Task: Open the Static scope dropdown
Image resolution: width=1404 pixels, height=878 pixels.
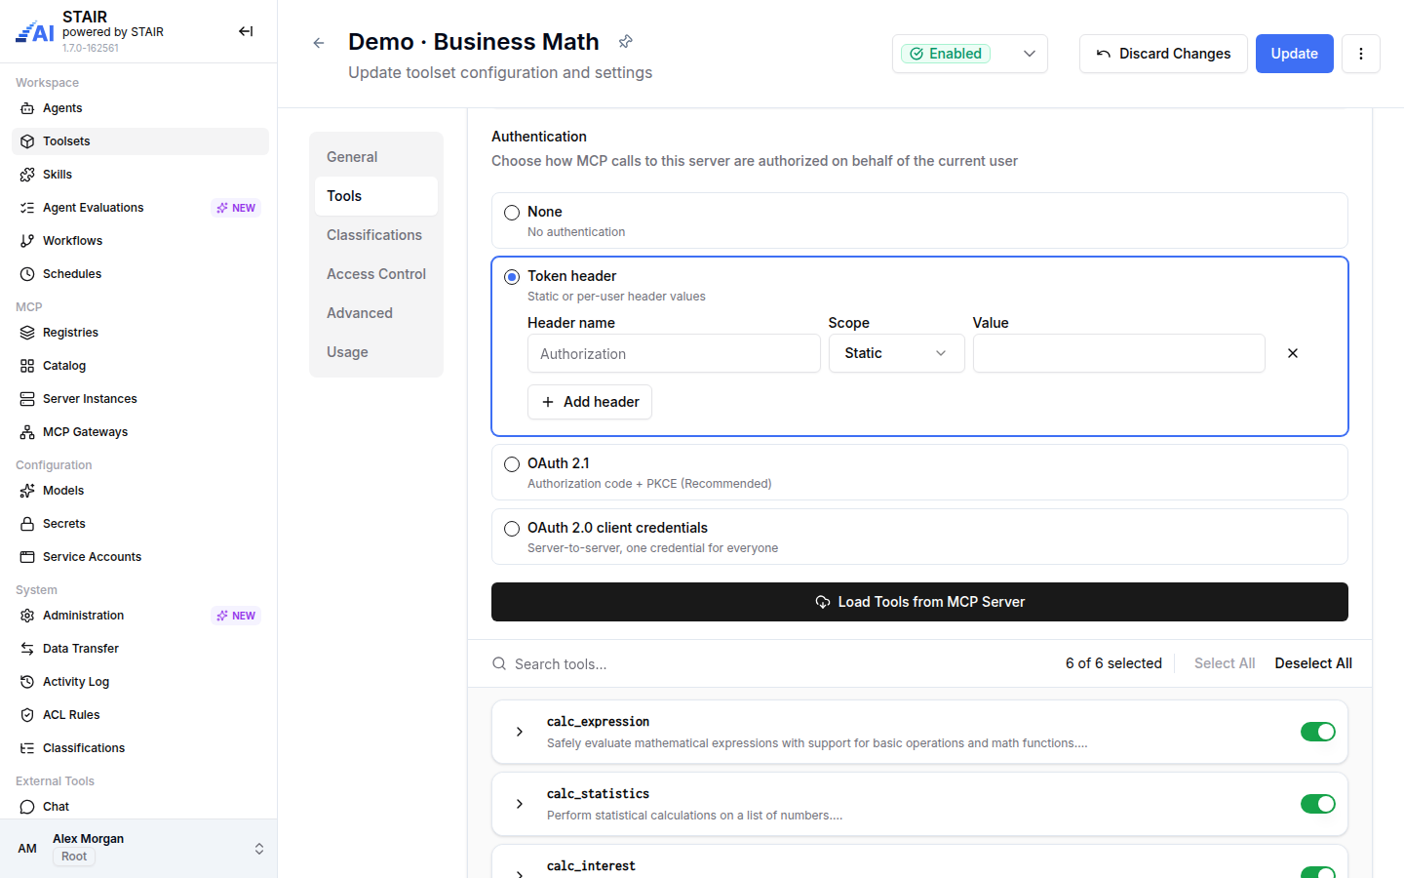Action: (897, 353)
